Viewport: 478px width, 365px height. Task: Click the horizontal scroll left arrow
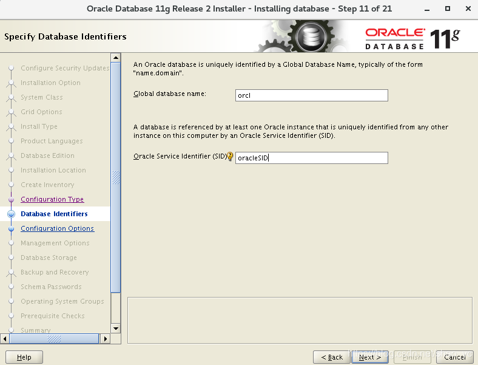(x=5, y=339)
